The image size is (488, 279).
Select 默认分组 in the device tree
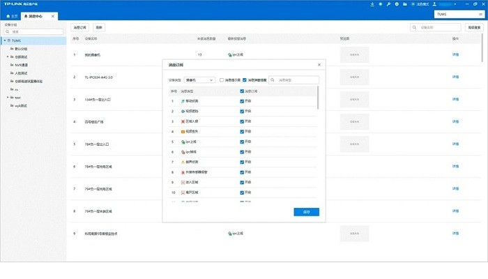[22, 49]
